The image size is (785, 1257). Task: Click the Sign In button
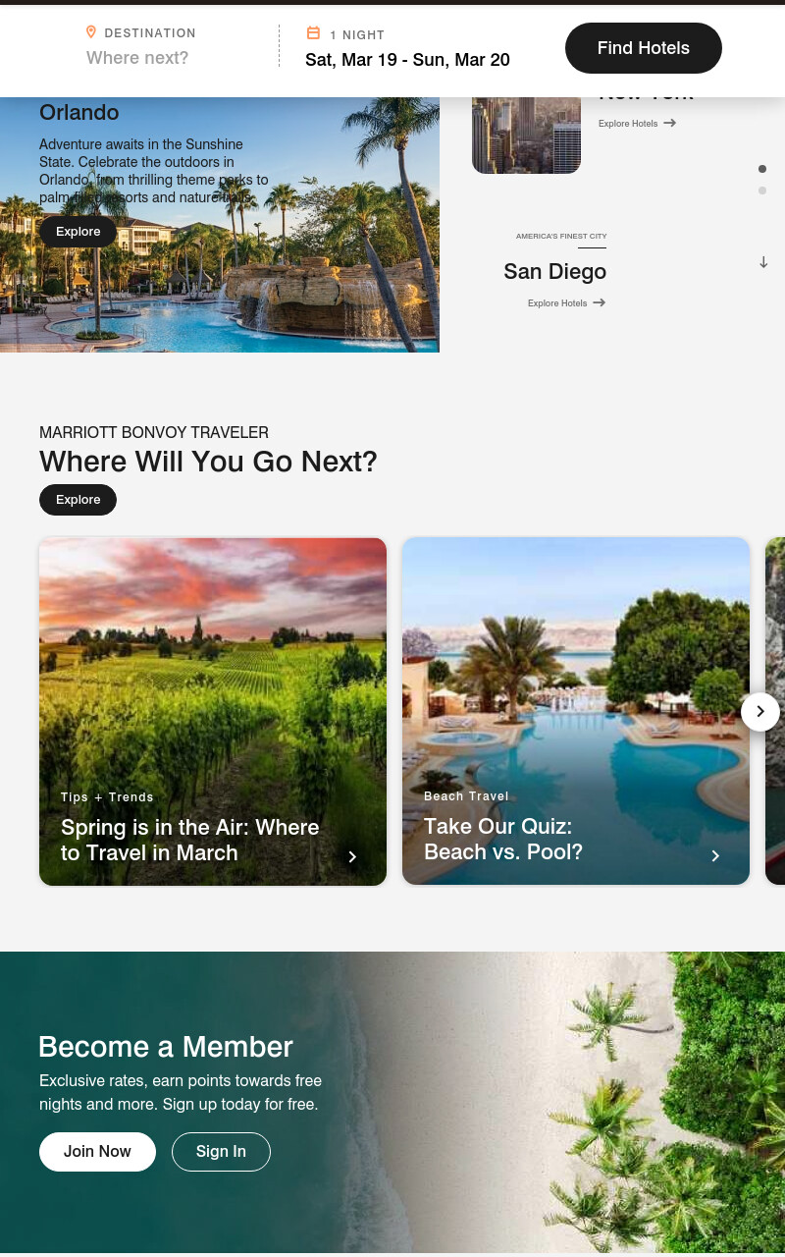221,1152
